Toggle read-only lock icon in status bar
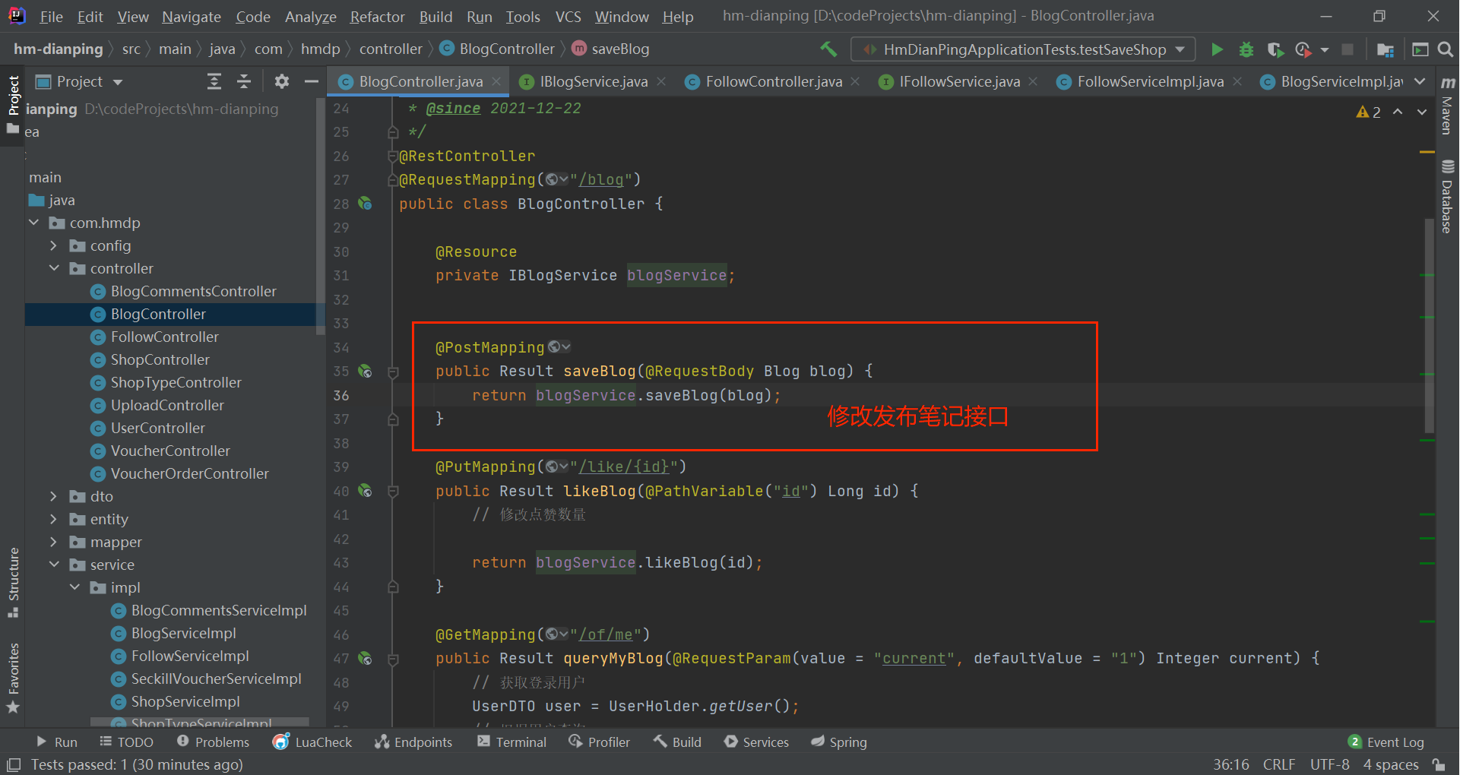The width and height of the screenshot is (1460, 775). point(1438,764)
